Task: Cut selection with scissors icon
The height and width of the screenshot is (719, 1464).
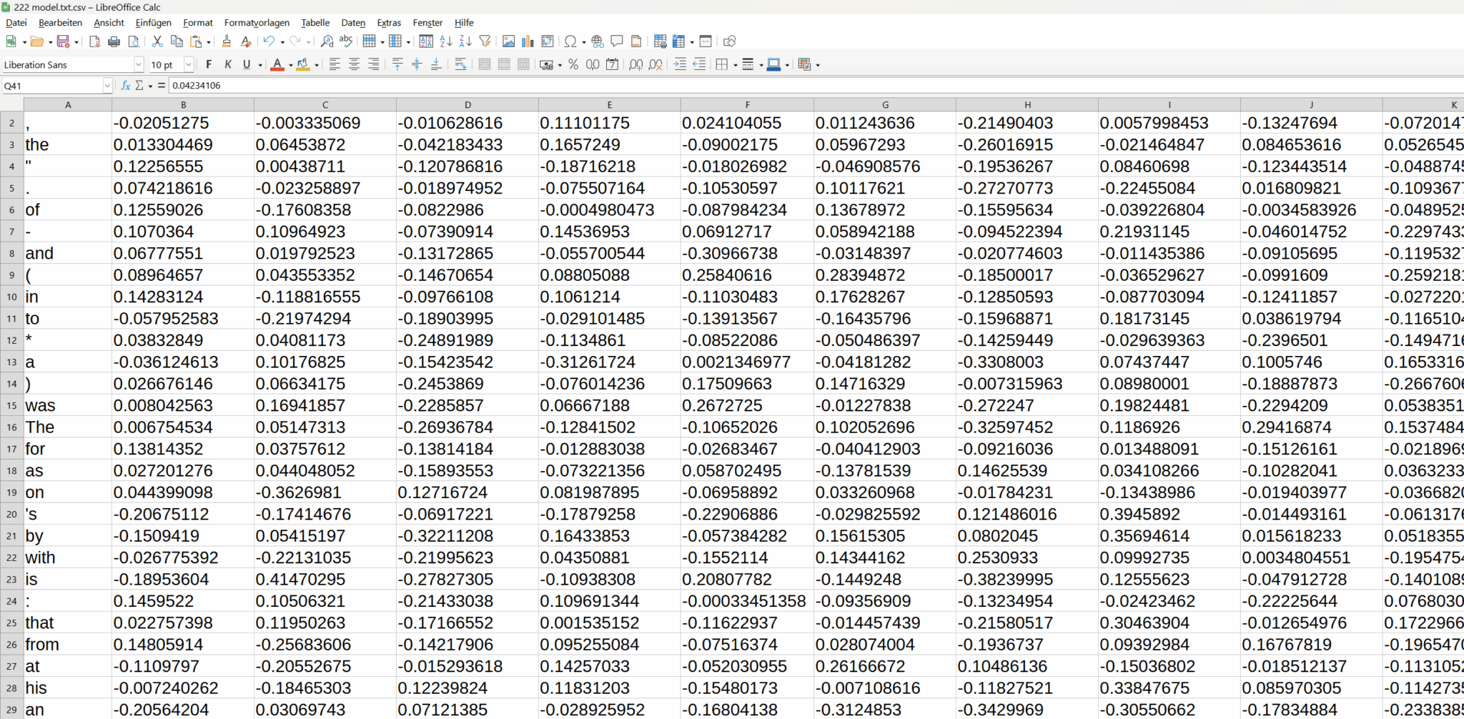Action: tap(157, 41)
